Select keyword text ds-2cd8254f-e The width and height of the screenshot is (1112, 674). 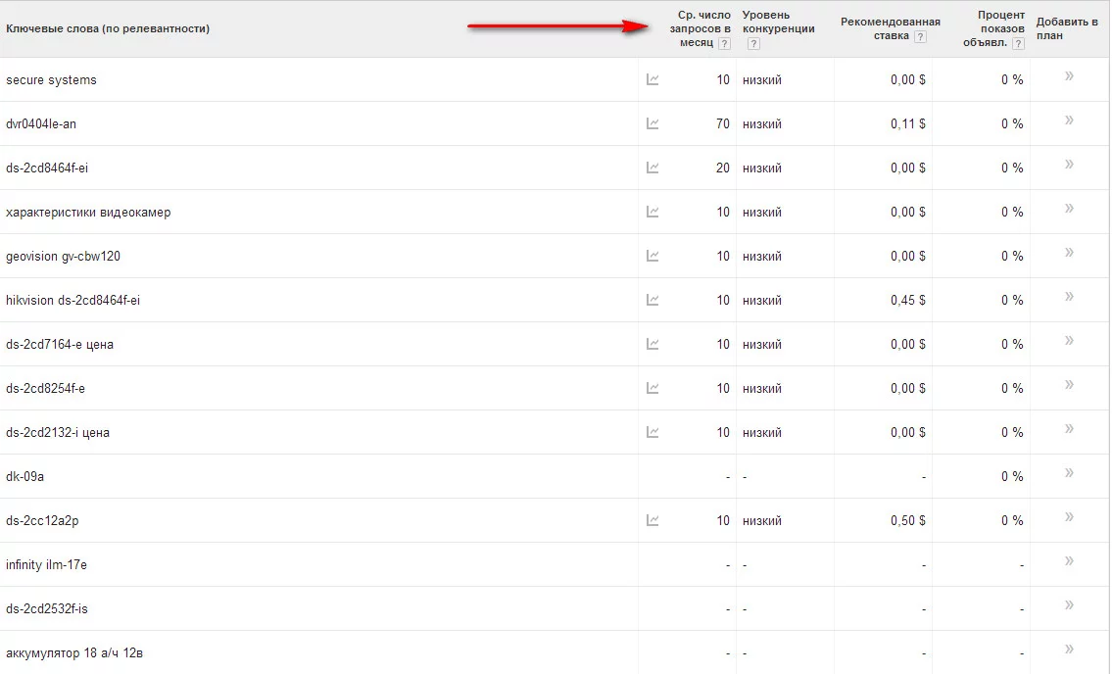tap(45, 388)
